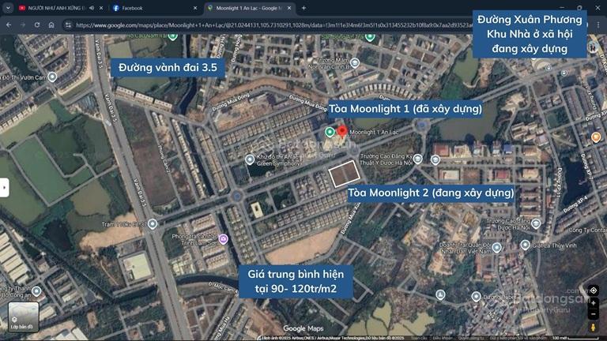Mute the YouTube tab audio icon
This screenshot has width=607, height=341.
click(x=92, y=8)
